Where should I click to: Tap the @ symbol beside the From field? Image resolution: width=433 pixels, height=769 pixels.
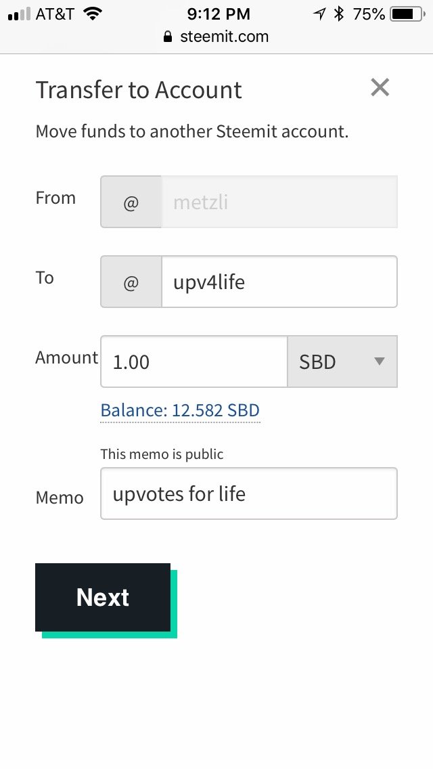point(131,202)
